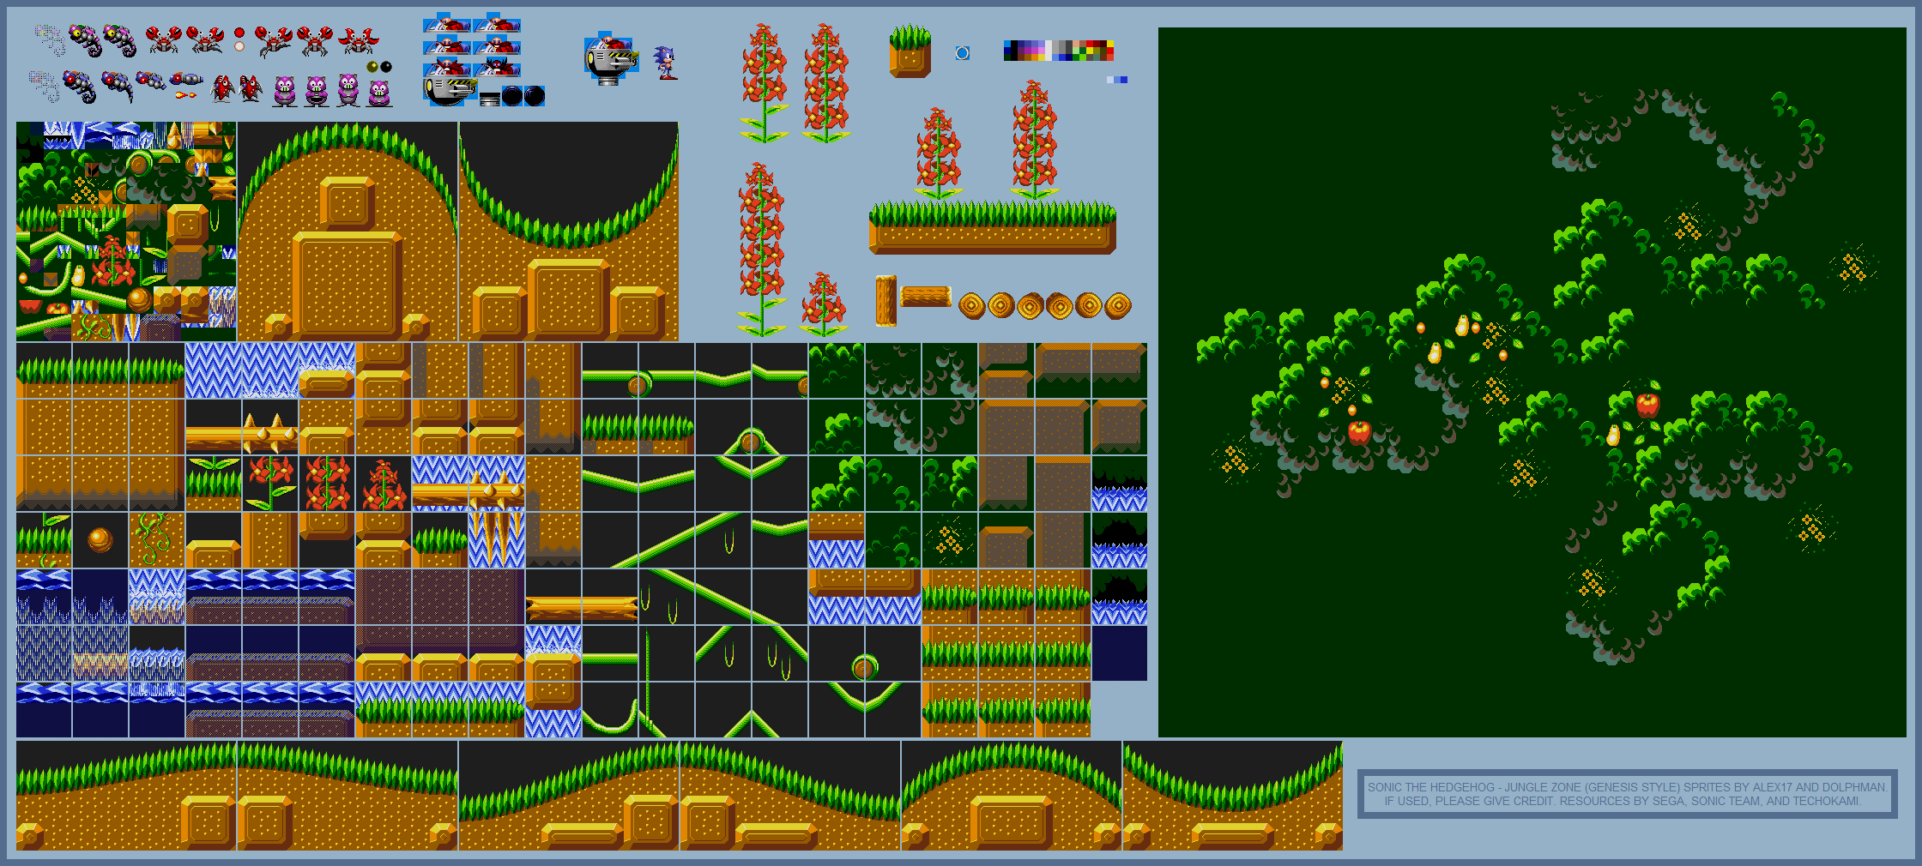
Task: Select the horizontal wooden log sprite
Action: click(926, 297)
